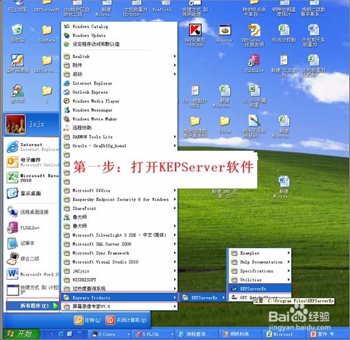Click the Show Desktop icon in Start menu
The height and width of the screenshot is (340, 350).
[x=12, y=193]
